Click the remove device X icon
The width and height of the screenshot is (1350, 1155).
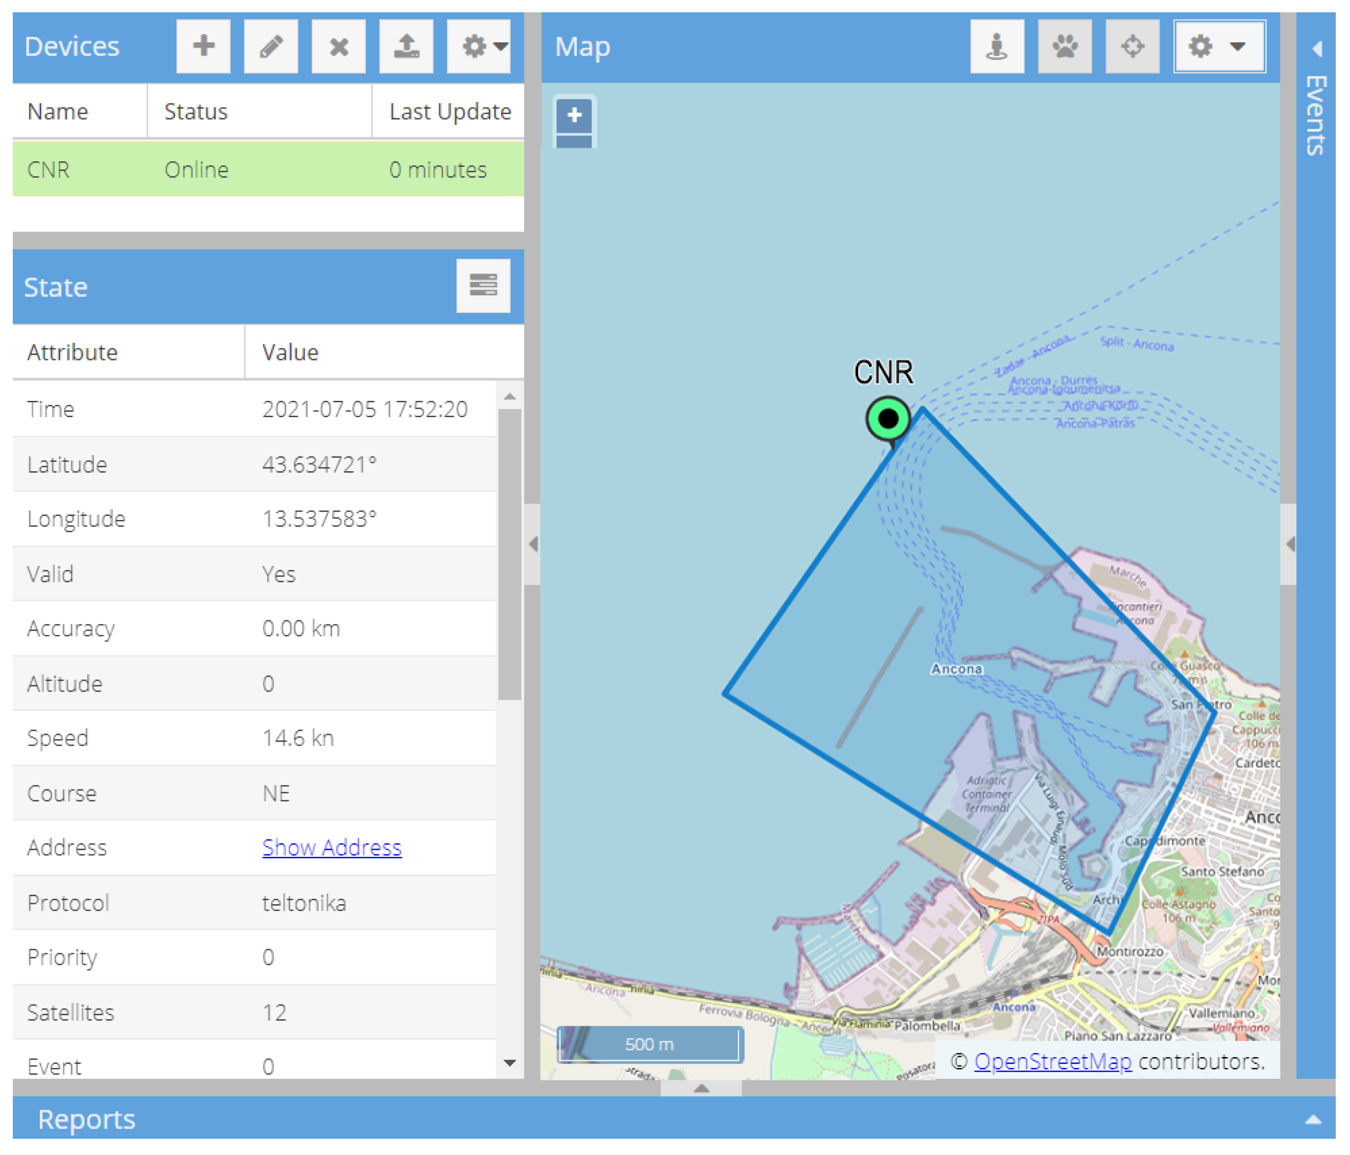click(338, 46)
